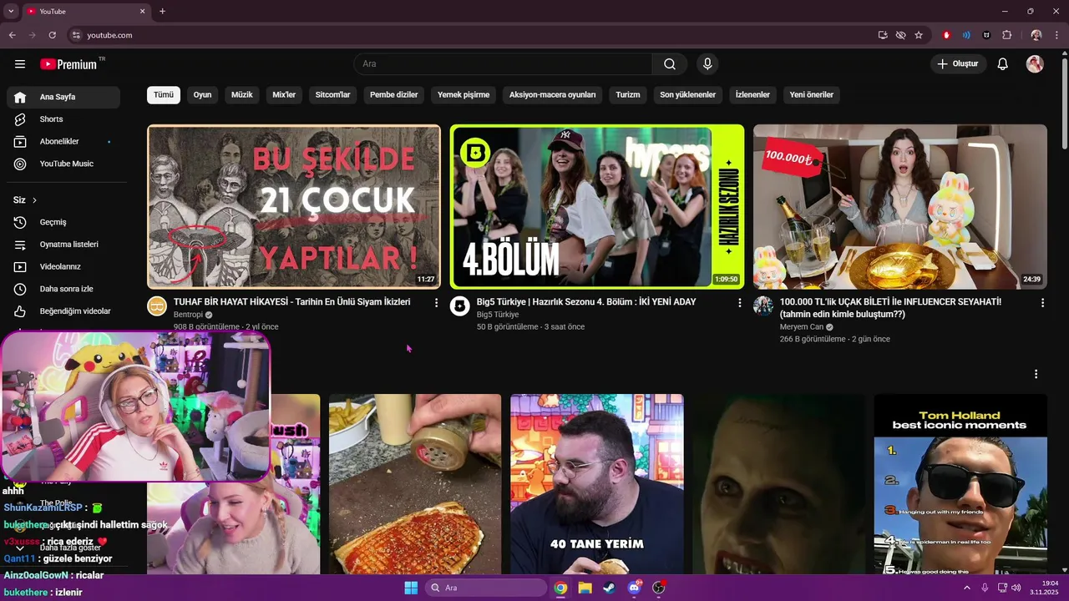
Task: Open the notifications bell
Action: [x=1003, y=64]
